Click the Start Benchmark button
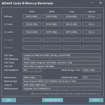This screenshot has width=105, height=105. 52,100
